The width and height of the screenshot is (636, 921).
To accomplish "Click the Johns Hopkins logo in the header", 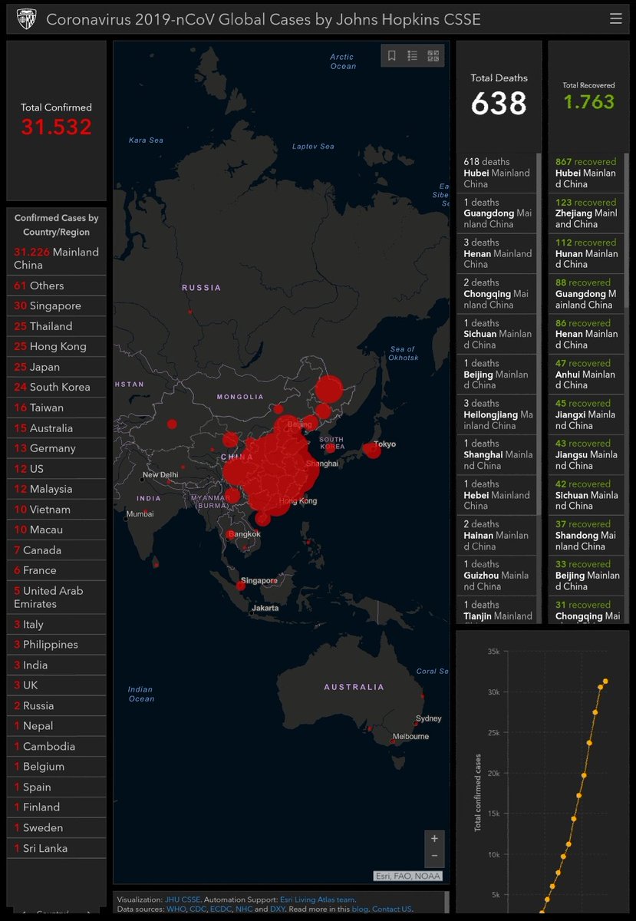I will coord(27,18).
